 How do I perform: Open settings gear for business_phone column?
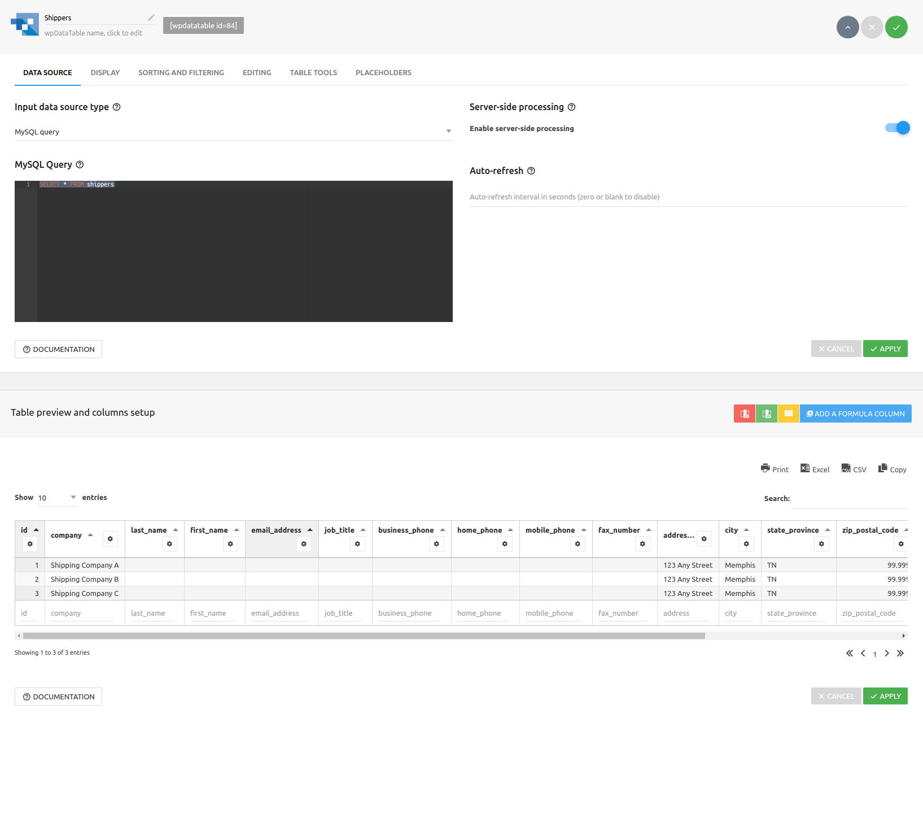click(x=436, y=544)
